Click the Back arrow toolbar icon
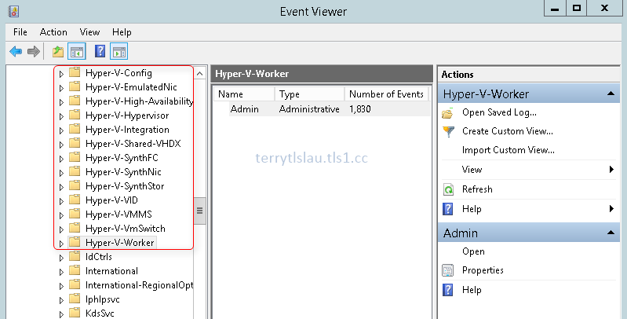 pos(16,51)
